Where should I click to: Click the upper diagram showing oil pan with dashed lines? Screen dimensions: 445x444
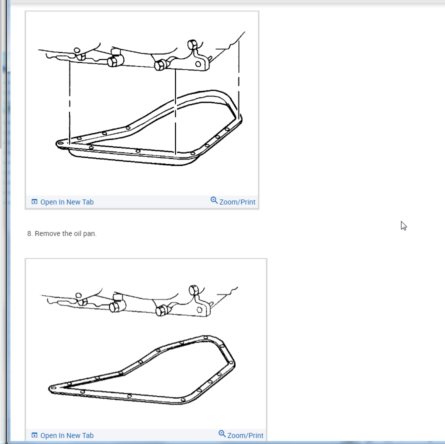pos(142,103)
